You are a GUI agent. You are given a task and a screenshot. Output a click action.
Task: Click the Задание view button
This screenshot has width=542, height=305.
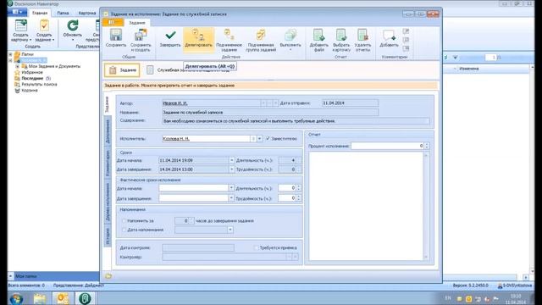tap(122, 70)
